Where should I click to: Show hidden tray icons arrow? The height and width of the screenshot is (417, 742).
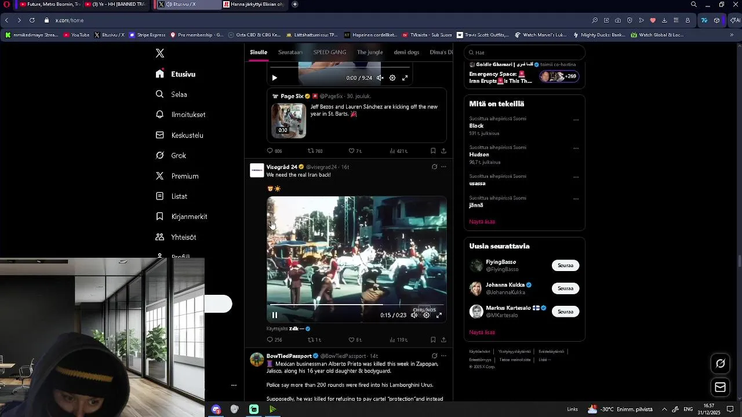pos(664,409)
